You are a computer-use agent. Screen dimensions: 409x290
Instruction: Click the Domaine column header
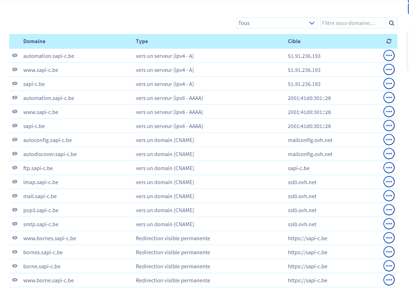click(x=34, y=41)
